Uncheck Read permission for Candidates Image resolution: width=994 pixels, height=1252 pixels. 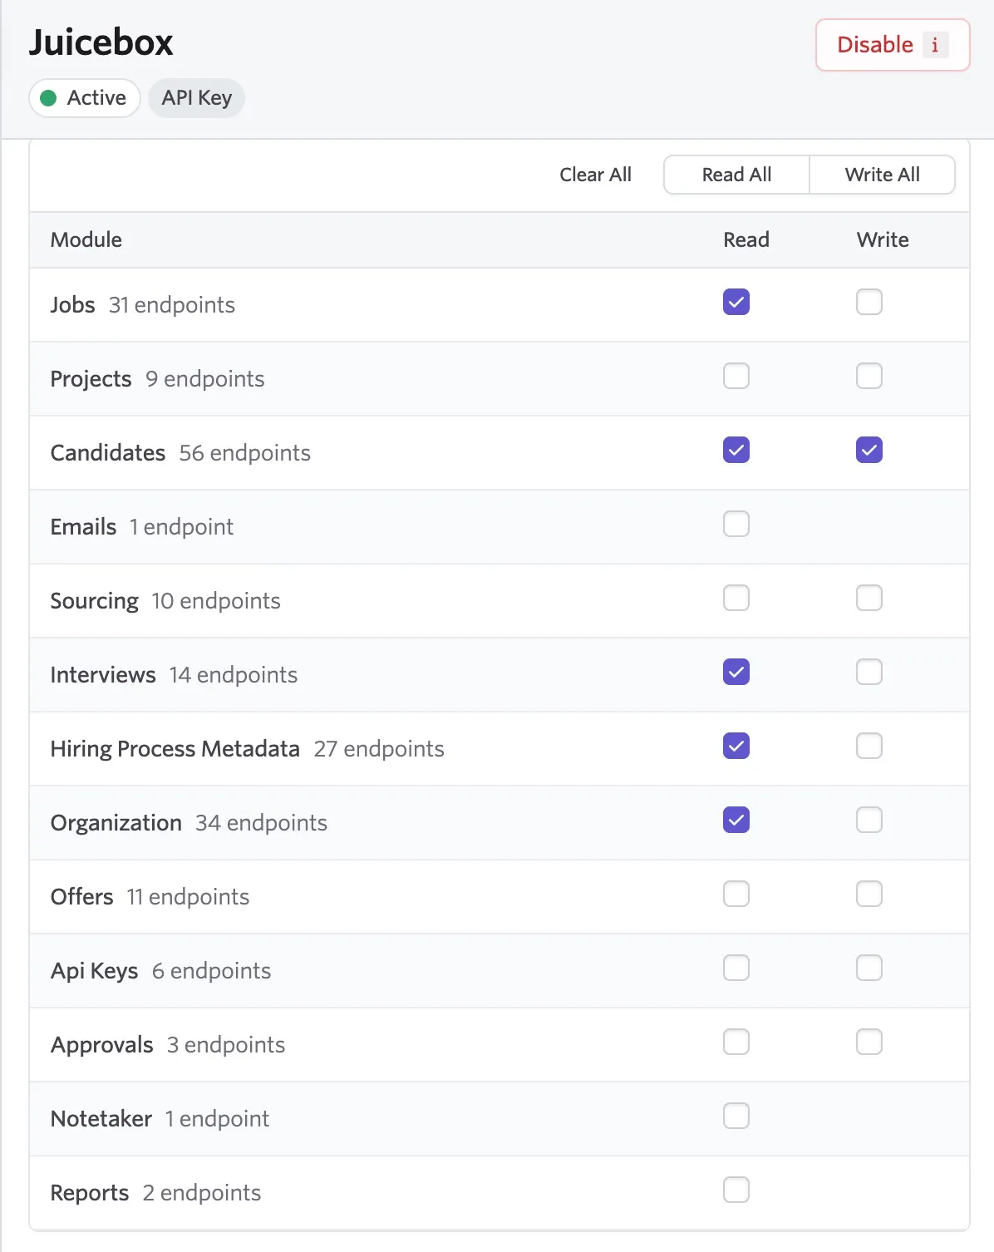click(736, 450)
